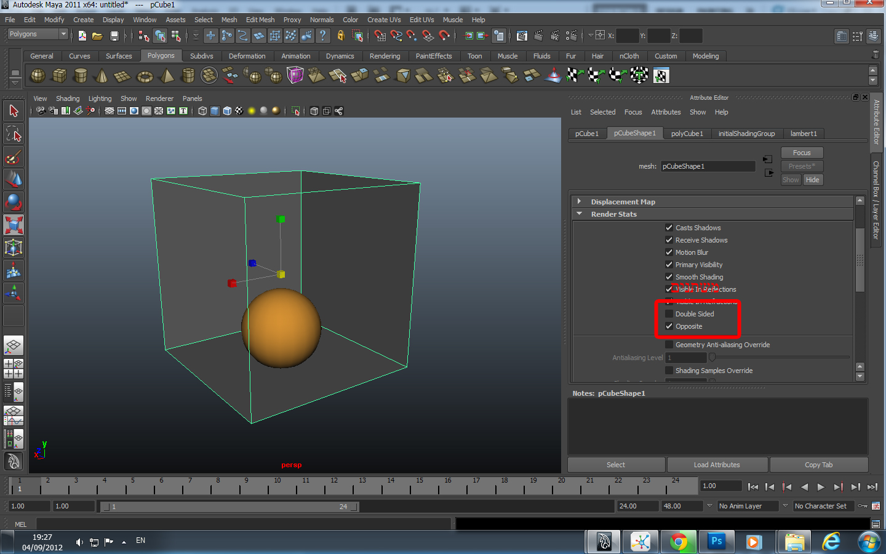The height and width of the screenshot is (554, 886).
Task: Click the polygon torus shelf icon
Action: (145, 76)
